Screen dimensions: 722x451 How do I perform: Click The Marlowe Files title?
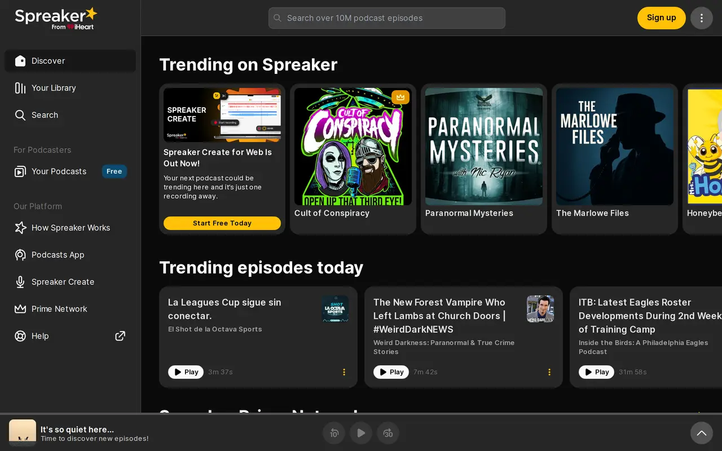(x=592, y=213)
